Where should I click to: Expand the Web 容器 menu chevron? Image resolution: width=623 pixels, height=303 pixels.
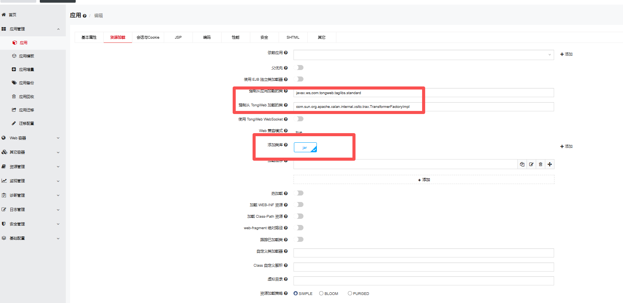(x=58, y=138)
